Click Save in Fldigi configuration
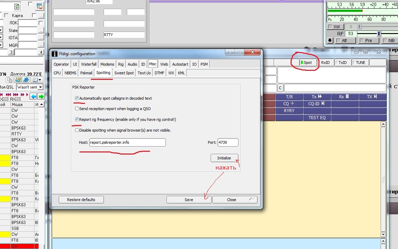This screenshot has height=249, width=398. click(x=189, y=200)
